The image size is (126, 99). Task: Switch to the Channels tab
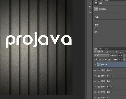[101, 49]
